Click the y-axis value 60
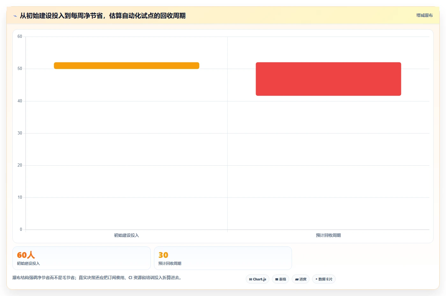 tap(20, 37)
